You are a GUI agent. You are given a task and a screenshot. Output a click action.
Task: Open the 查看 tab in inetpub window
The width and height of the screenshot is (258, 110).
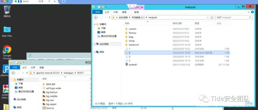click(124, 12)
